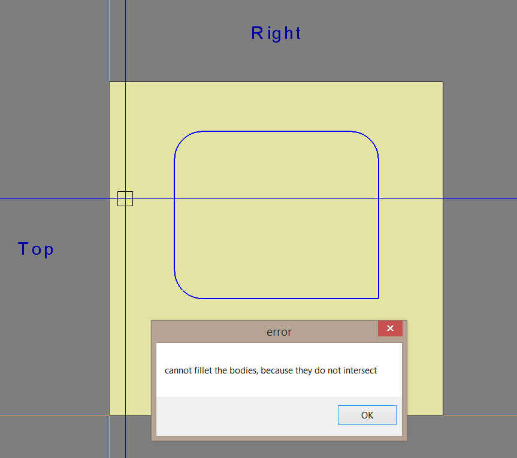The width and height of the screenshot is (517, 458).
Task: Click the fillet error message text
Action: (271, 370)
